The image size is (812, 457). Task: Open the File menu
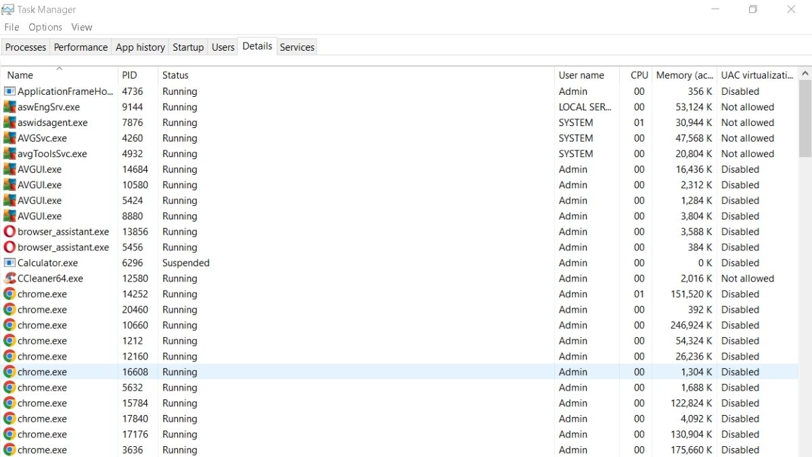(x=12, y=27)
